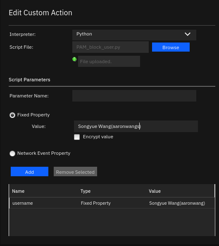Click the Songyue Wang(aaronwang) value cell
This screenshot has height=246, width=219.
(x=177, y=203)
